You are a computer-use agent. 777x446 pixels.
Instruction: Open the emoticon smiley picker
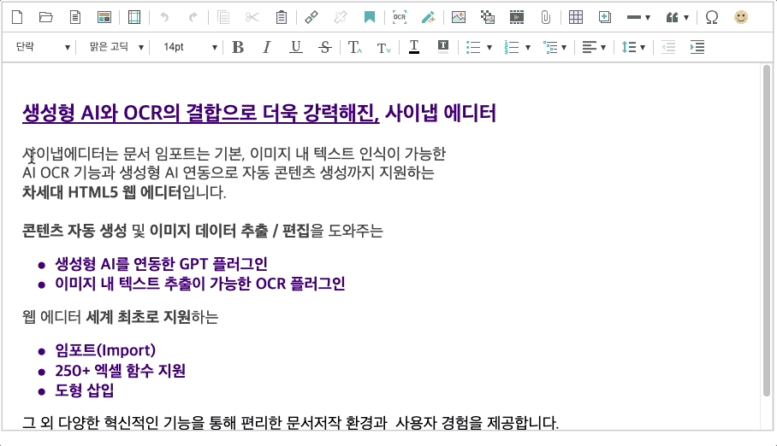click(x=741, y=16)
